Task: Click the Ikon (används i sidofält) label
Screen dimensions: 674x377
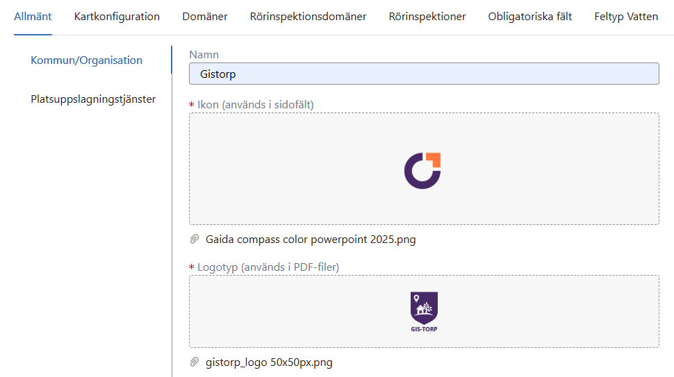Action: [x=255, y=105]
